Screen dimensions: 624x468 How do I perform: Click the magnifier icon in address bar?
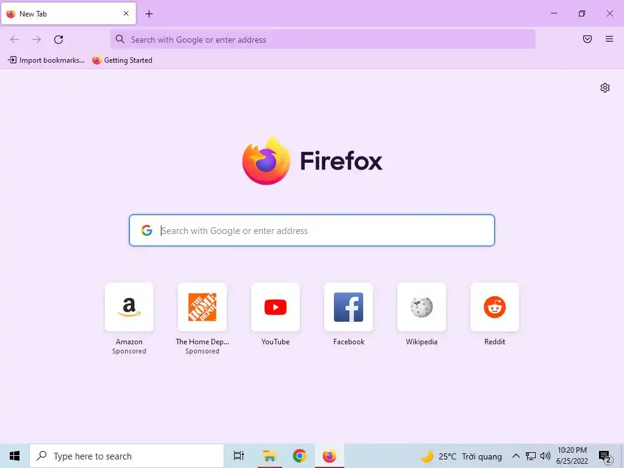tap(120, 39)
